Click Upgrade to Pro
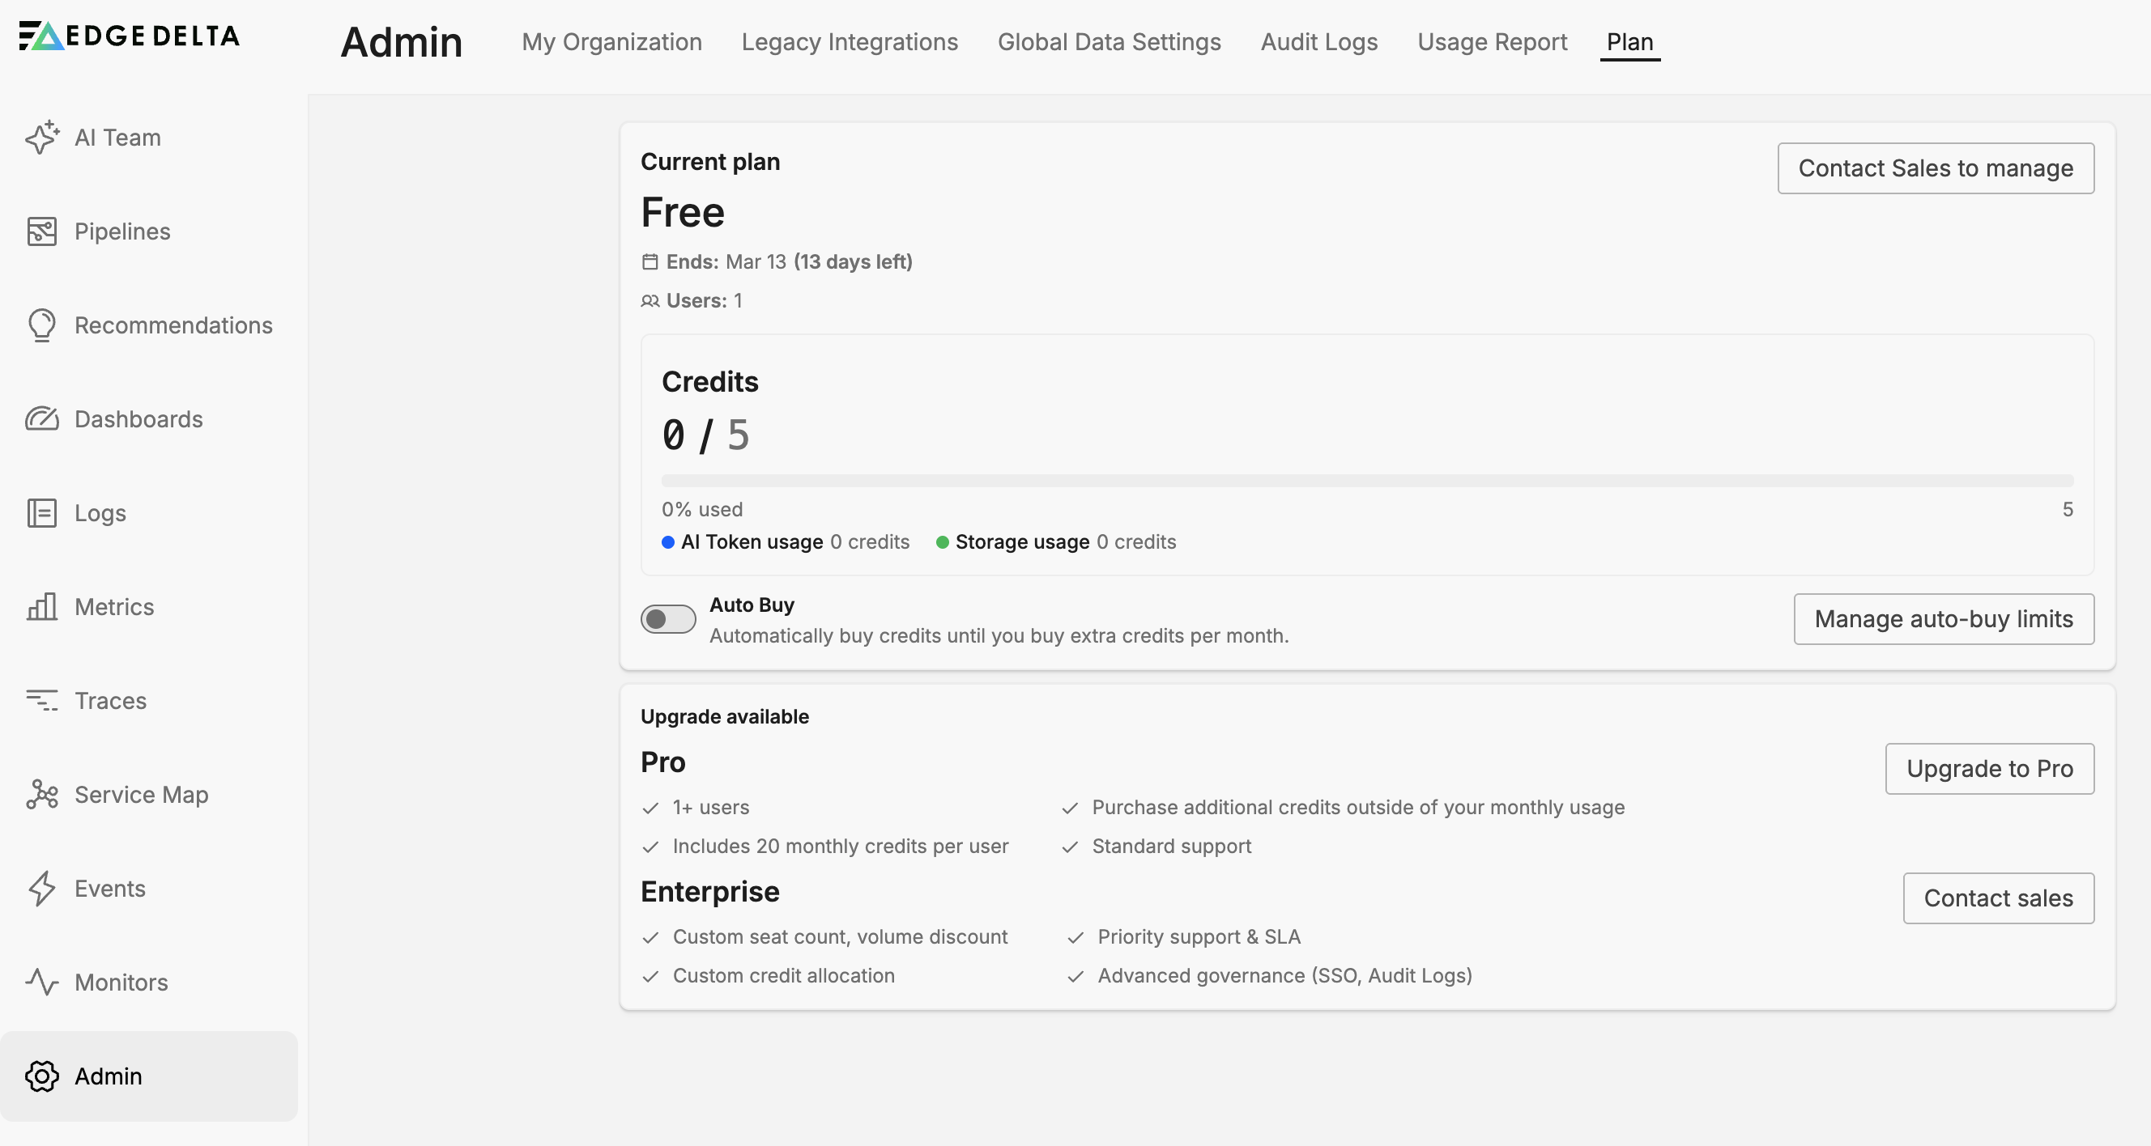 tap(1989, 768)
